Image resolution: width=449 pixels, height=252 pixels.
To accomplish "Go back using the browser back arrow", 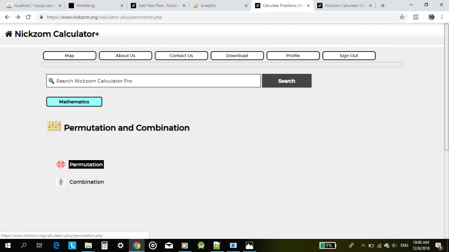I will coord(7,17).
